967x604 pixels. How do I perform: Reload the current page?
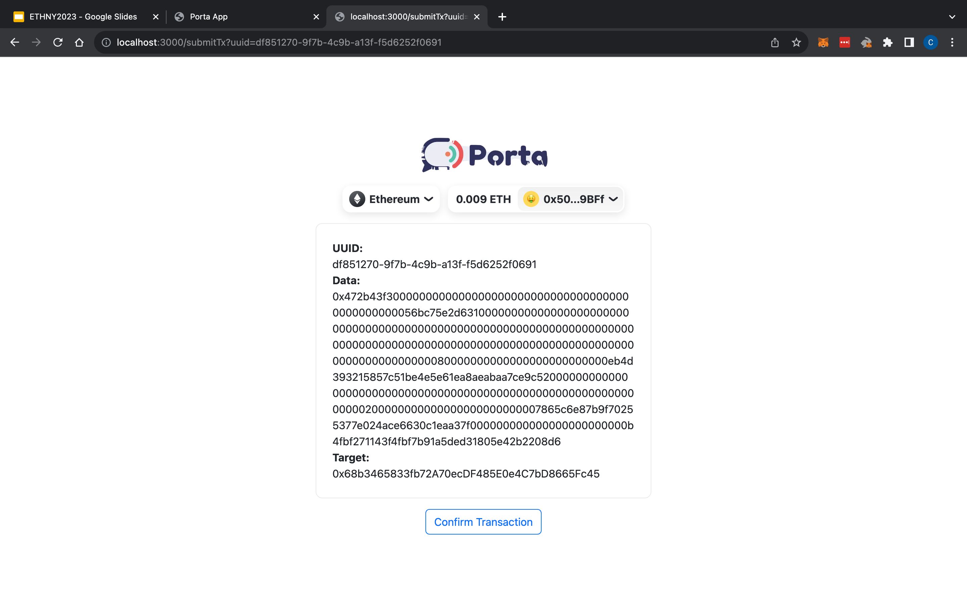pos(58,42)
